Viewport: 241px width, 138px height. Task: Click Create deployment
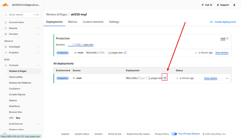click(223, 22)
